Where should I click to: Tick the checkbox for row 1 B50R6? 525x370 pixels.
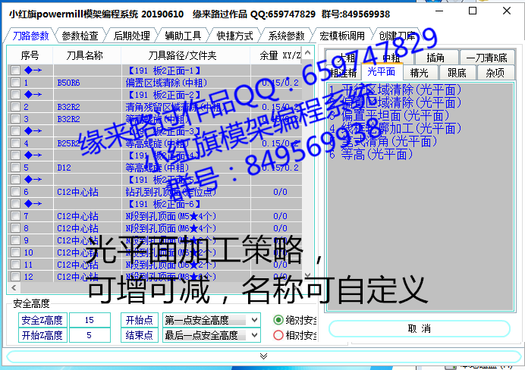15,83
